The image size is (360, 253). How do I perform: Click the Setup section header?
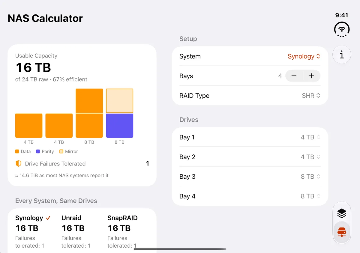tap(188, 39)
